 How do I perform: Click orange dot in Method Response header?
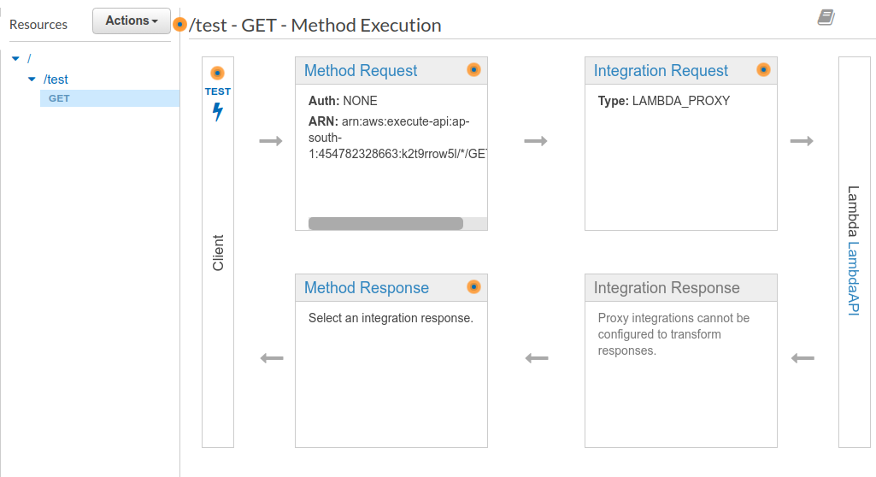tap(473, 287)
